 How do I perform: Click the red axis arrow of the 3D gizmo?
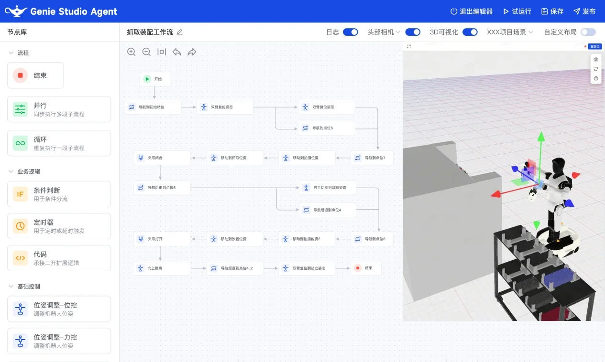tap(496, 194)
